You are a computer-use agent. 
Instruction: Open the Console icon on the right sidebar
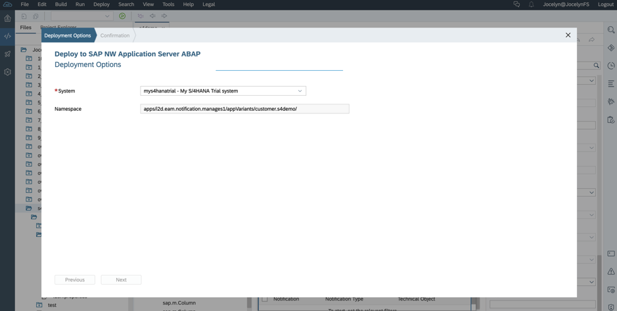tap(610, 254)
